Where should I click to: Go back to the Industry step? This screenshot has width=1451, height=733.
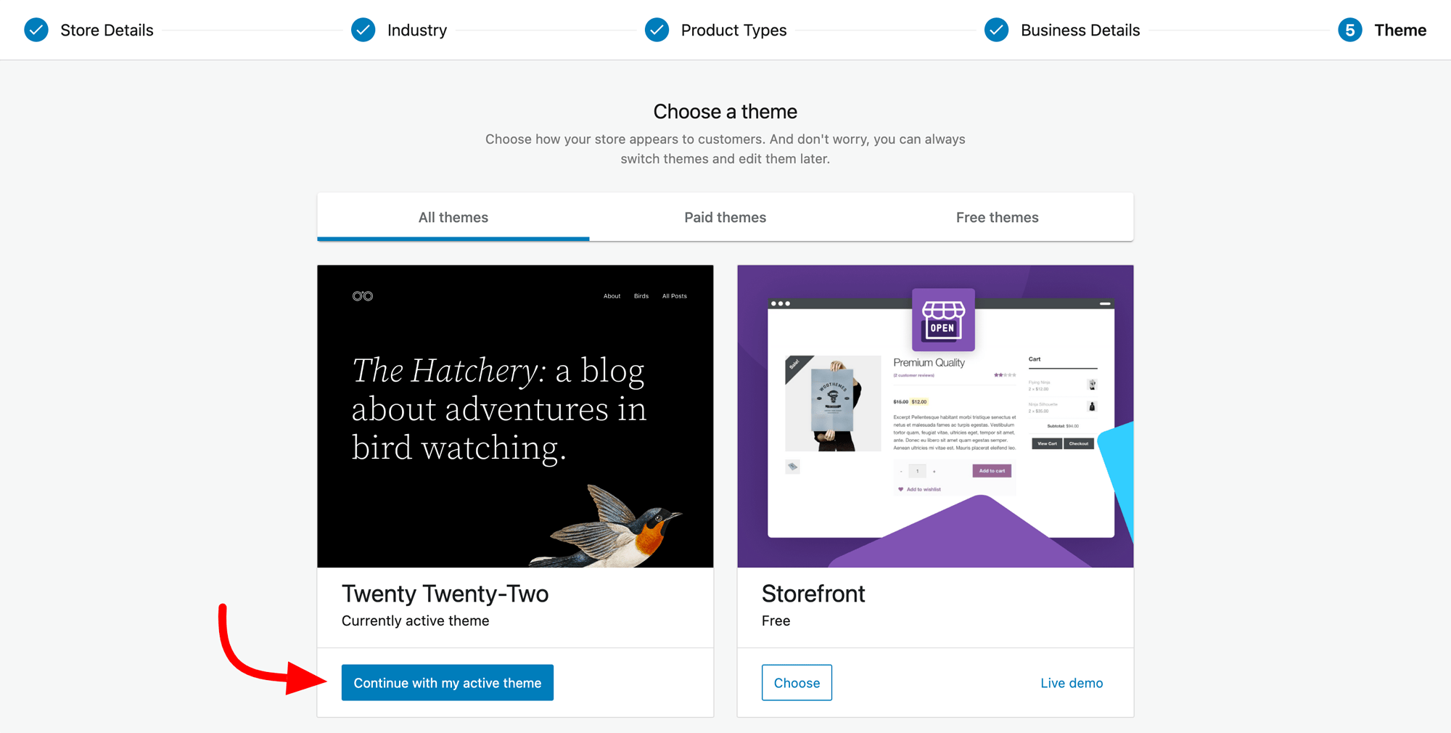click(417, 30)
